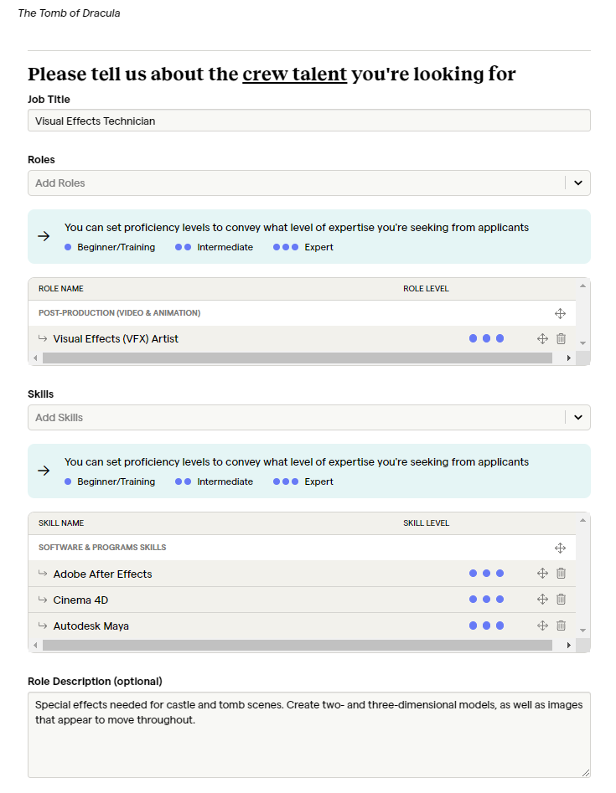Click move handle for Software & Programs Skills row
This screenshot has height=793, width=616.
pyautogui.click(x=560, y=548)
